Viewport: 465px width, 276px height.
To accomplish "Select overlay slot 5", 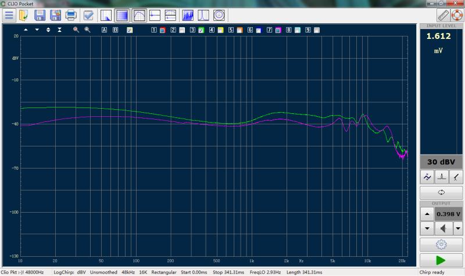I will (x=231, y=30).
